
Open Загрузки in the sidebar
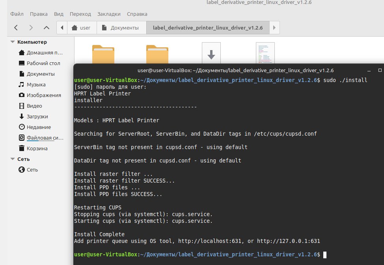point(37,116)
